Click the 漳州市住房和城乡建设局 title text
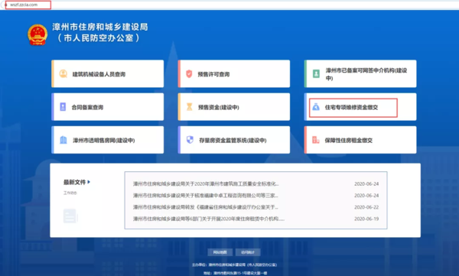The height and width of the screenshot is (276, 459). click(100, 27)
